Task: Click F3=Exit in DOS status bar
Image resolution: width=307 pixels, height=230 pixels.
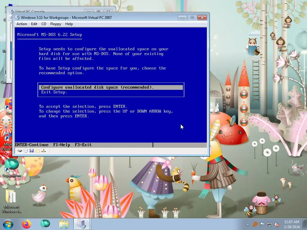Action: click(x=83, y=145)
